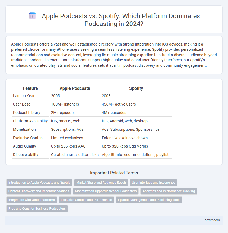228x233 pixels.
Task: Click the Curated charts, editor picks cell
Action: 75,155
